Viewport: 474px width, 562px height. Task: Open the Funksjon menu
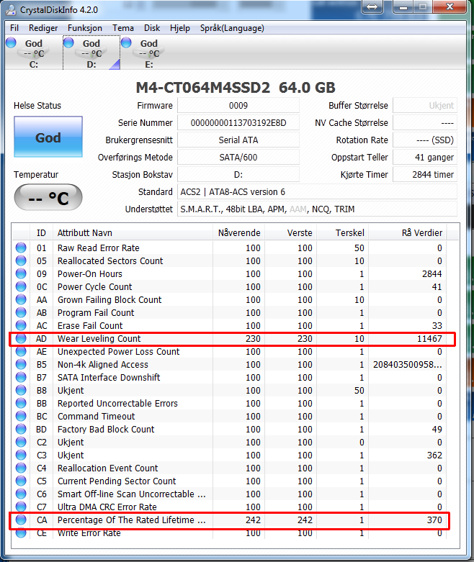[x=85, y=28]
